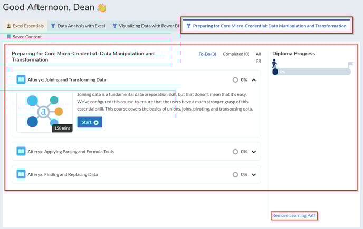Viewport: 363px width, 229px height.
Task: Click the Diploma Progress heading
Action: (293, 54)
